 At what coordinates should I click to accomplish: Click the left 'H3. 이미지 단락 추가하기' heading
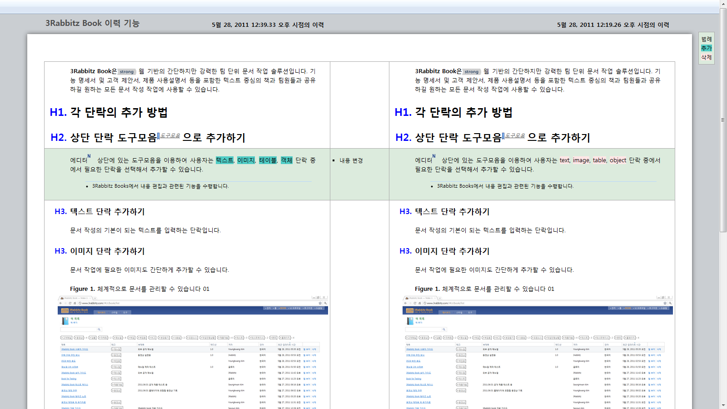coord(100,251)
